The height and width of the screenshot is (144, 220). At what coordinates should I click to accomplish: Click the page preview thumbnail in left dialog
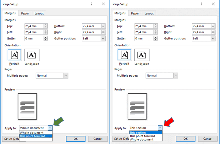click(27, 107)
